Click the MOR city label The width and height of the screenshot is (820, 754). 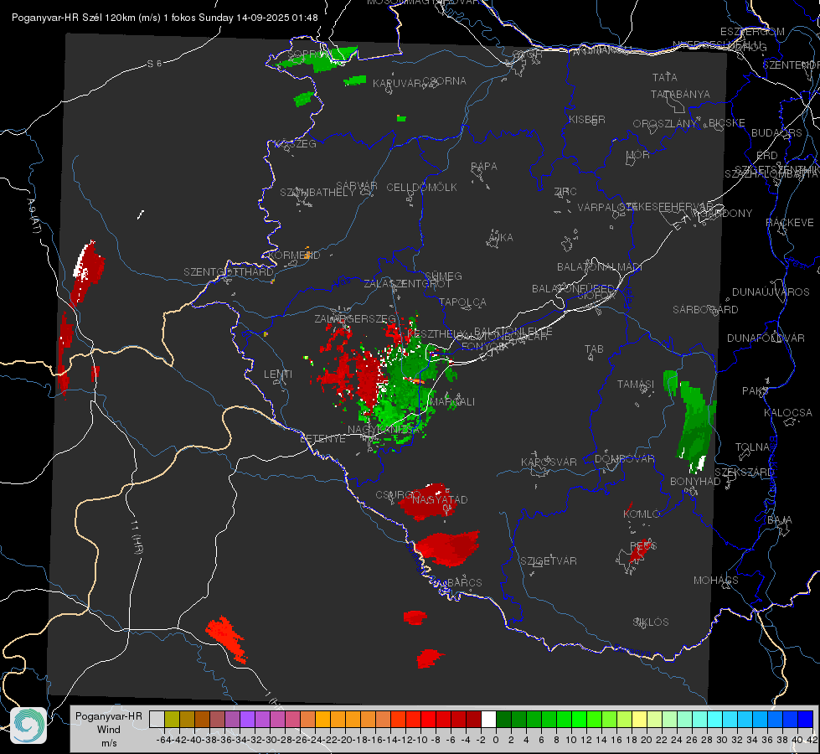tap(638, 155)
